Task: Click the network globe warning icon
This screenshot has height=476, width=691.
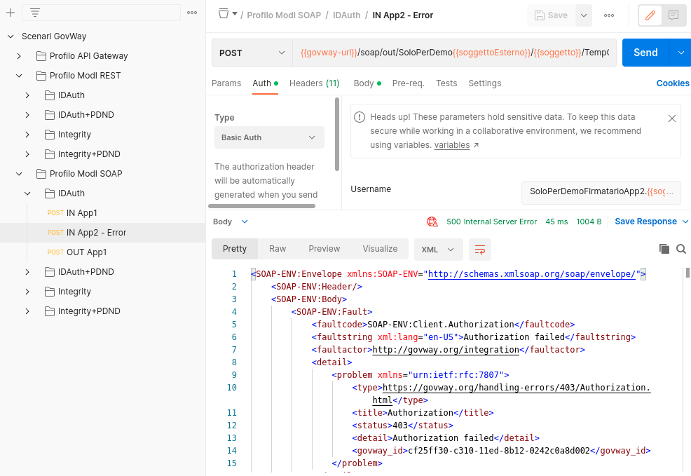Action: pos(432,222)
